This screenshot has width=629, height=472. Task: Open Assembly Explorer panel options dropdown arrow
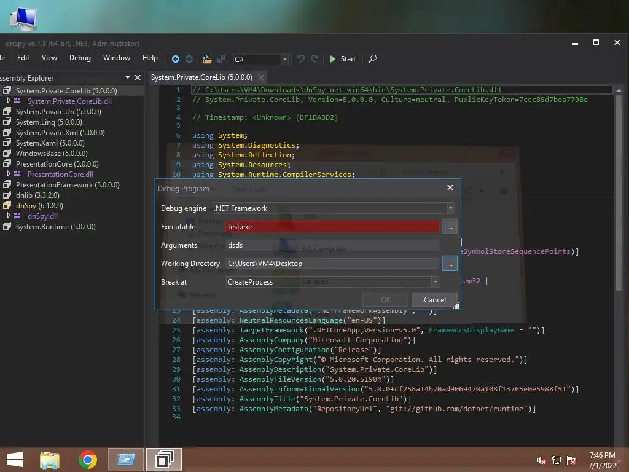[128, 77]
